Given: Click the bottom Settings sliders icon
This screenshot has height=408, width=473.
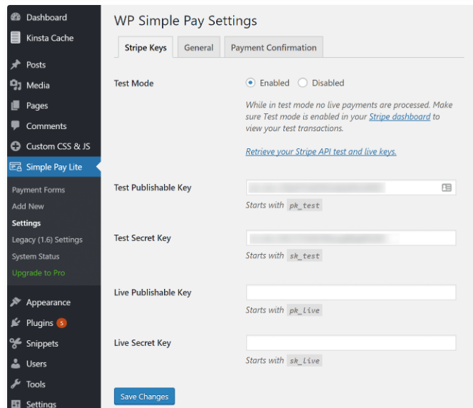Looking at the screenshot, I should (x=16, y=404).
